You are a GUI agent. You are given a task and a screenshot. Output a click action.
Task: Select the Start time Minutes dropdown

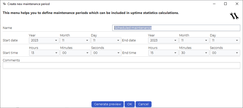tap(75, 53)
